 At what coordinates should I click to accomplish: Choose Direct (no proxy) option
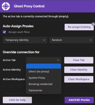coord(44,72)
